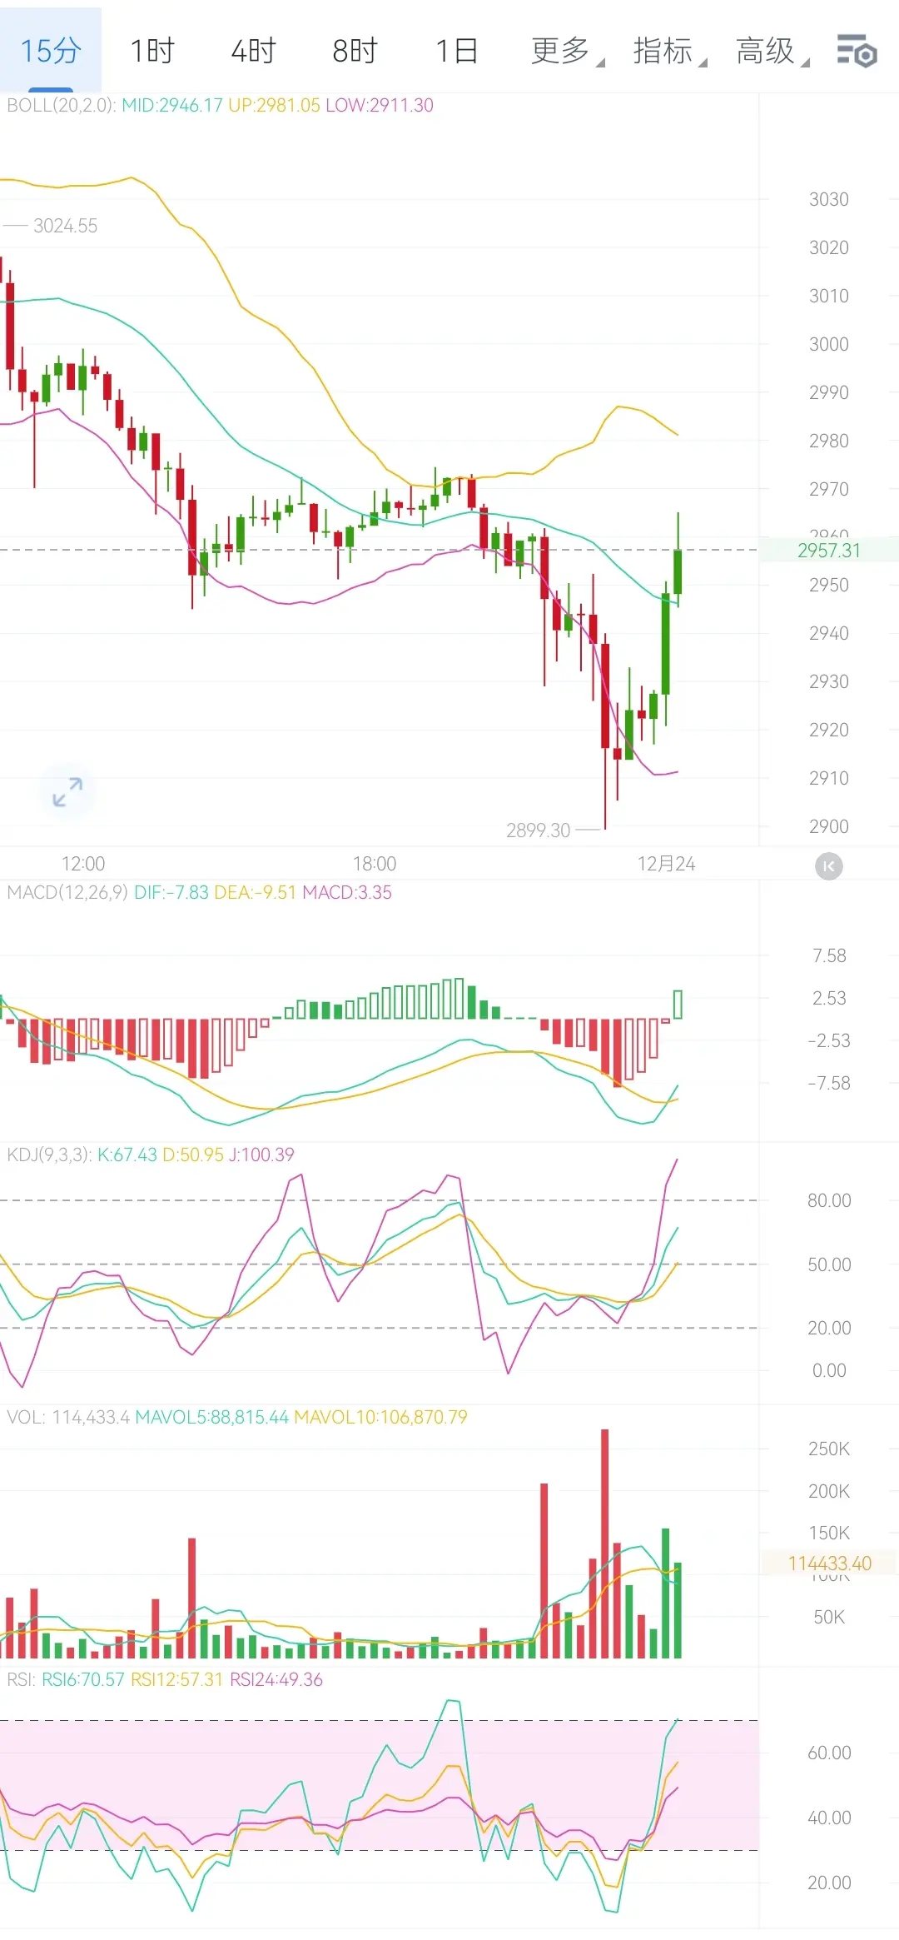
Task: Tap the MACD:3.35 value
Action: coord(347,892)
